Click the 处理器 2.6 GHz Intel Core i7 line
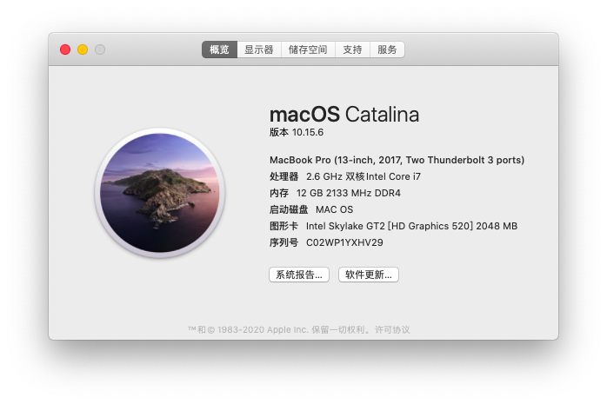This screenshot has height=404, width=607. (x=345, y=176)
